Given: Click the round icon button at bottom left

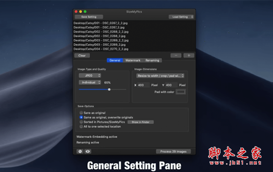Looking at the screenshot, I should (x=80, y=151).
